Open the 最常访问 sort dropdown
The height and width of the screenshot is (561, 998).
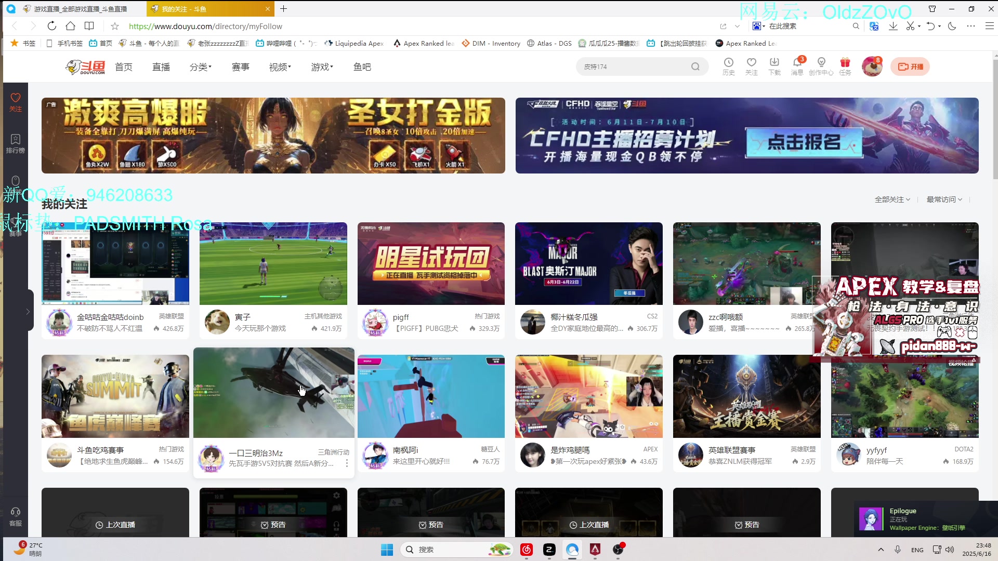click(x=944, y=199)
